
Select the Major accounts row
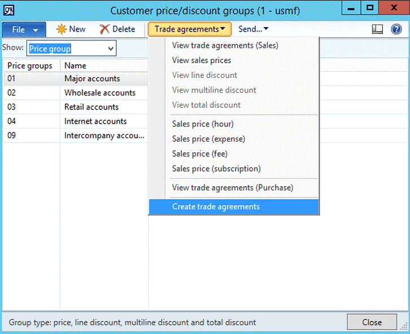[x=104, y=78]
